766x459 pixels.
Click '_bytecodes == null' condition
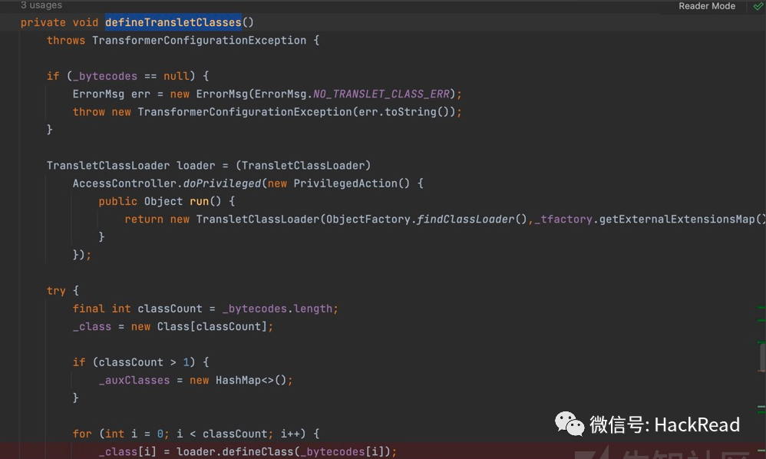131,76
